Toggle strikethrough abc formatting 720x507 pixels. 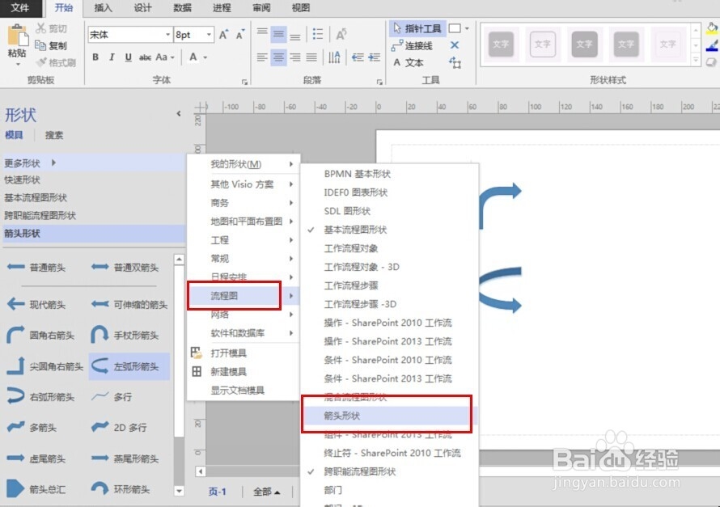click(x=145, y=57)
